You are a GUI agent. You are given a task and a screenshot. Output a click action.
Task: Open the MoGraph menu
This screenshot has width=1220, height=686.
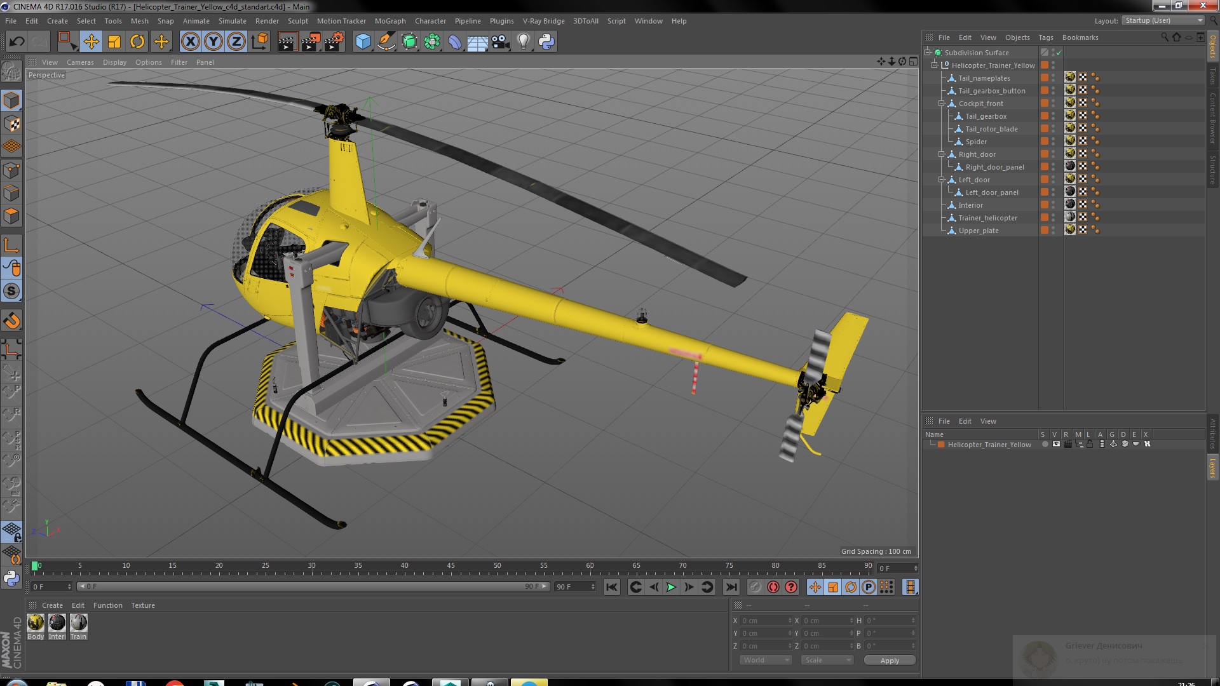click(x=390, y=21)
